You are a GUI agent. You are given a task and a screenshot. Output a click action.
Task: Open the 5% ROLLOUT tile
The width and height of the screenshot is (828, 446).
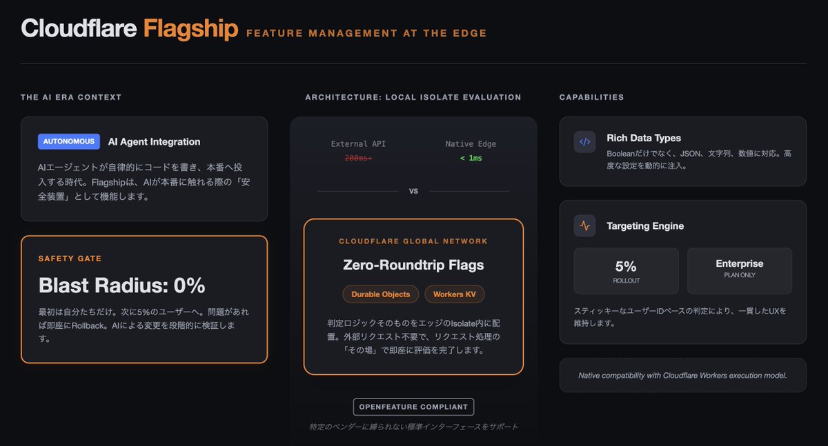pyautogui.click(x=626, y=271)
